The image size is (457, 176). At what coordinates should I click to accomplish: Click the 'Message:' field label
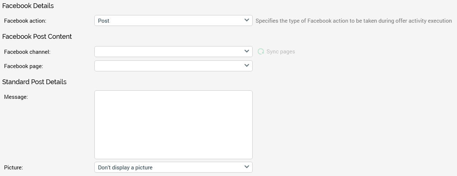(x=16, y=97)
